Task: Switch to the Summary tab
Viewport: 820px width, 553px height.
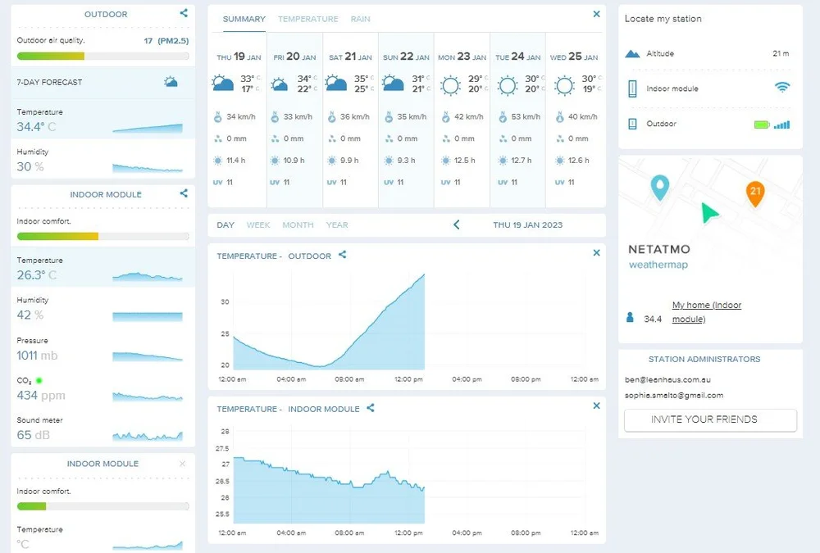Action: [244, 19]
